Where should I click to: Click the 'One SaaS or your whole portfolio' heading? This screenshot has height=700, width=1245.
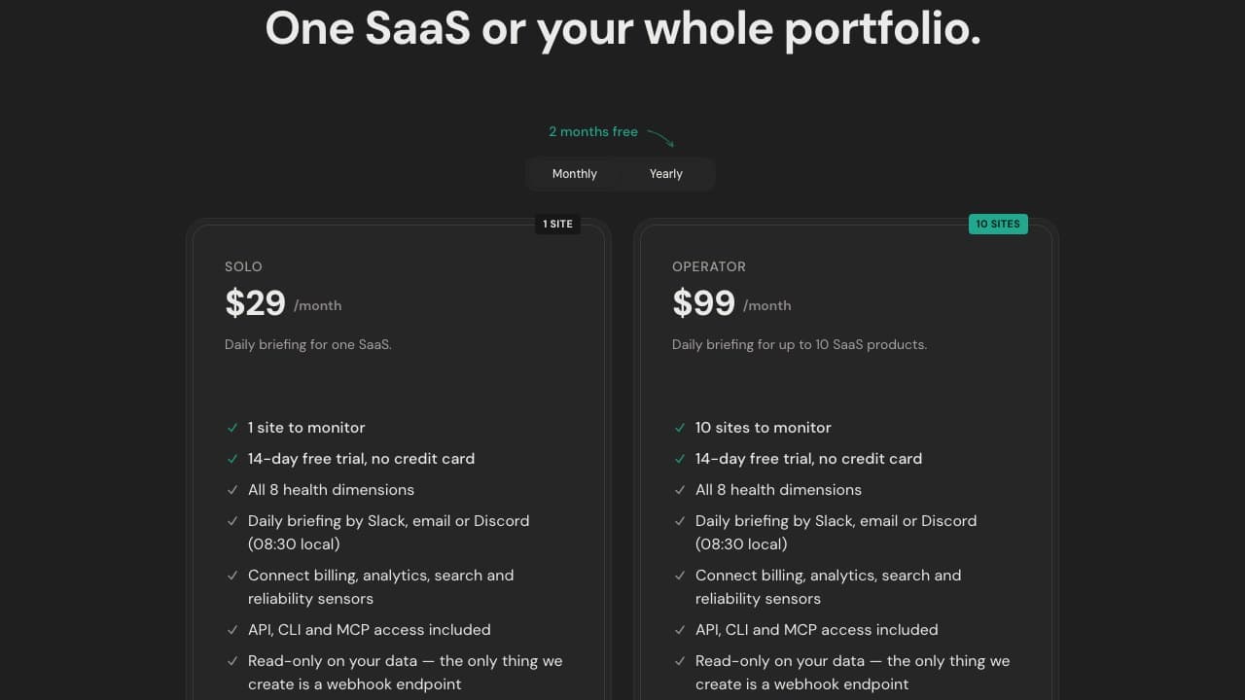[x=622, y=28]
